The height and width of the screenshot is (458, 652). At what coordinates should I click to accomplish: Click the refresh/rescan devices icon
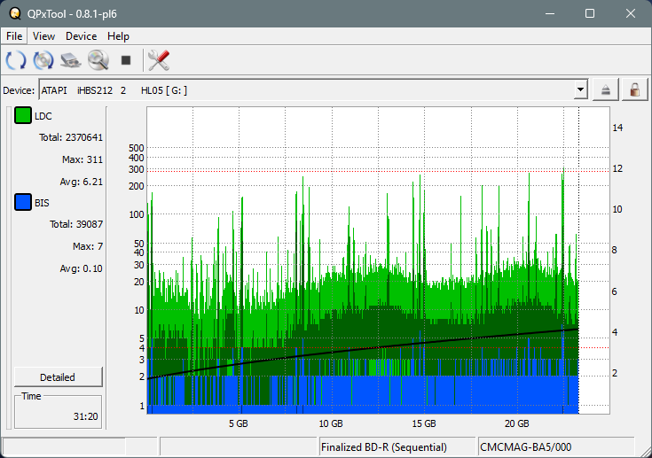[x=16, y=60]
